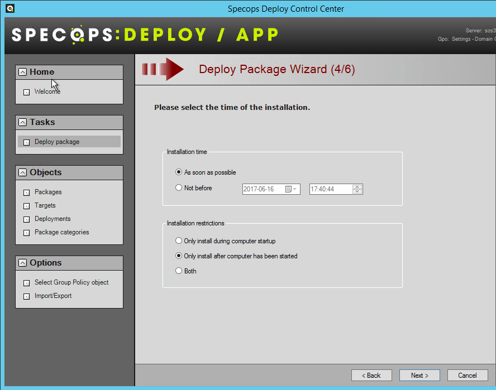Select Deploy package task
Image resolution: width=496 pixels, height=390 pixels.
(69, 142)
